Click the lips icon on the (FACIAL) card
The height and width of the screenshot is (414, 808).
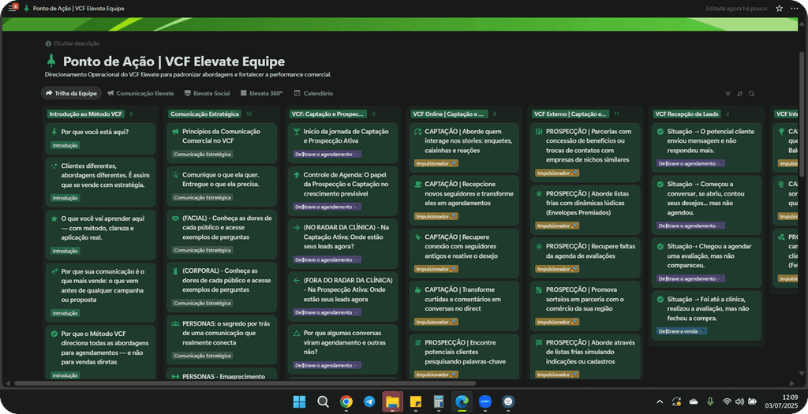pos(175,218)
